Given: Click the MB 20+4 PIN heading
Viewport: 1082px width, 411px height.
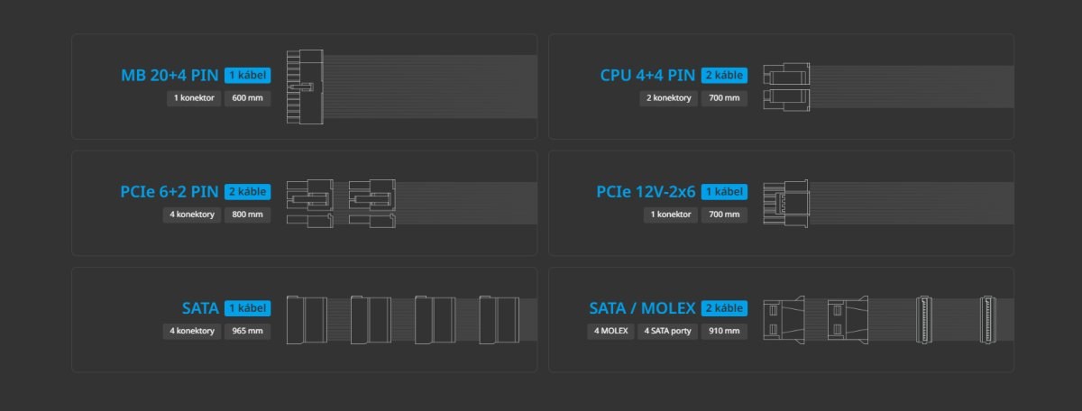Looking at the screenshot, I should (x=170, y=76).
